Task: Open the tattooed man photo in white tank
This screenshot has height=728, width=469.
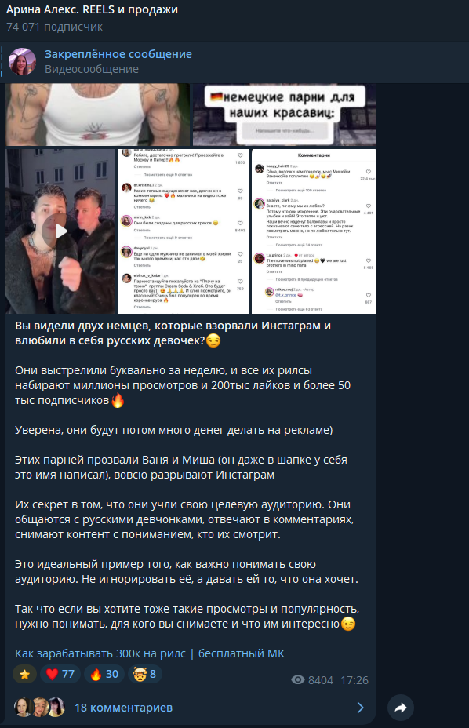Action: pos(98,115)
